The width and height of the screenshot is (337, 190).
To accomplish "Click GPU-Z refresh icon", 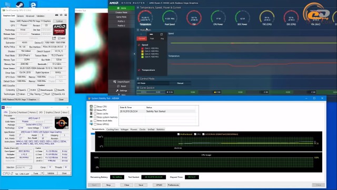I will point(61,15).
